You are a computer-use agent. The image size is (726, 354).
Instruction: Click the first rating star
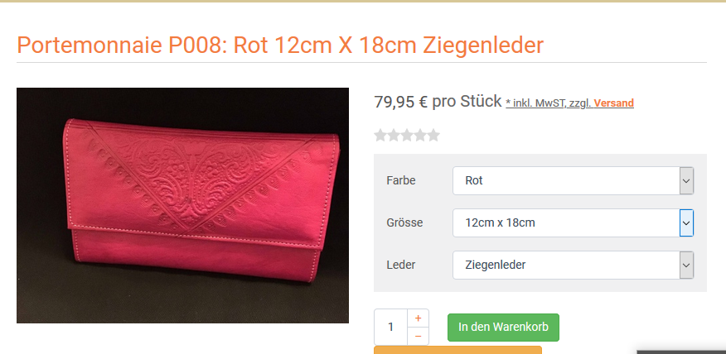coord(380,136)
